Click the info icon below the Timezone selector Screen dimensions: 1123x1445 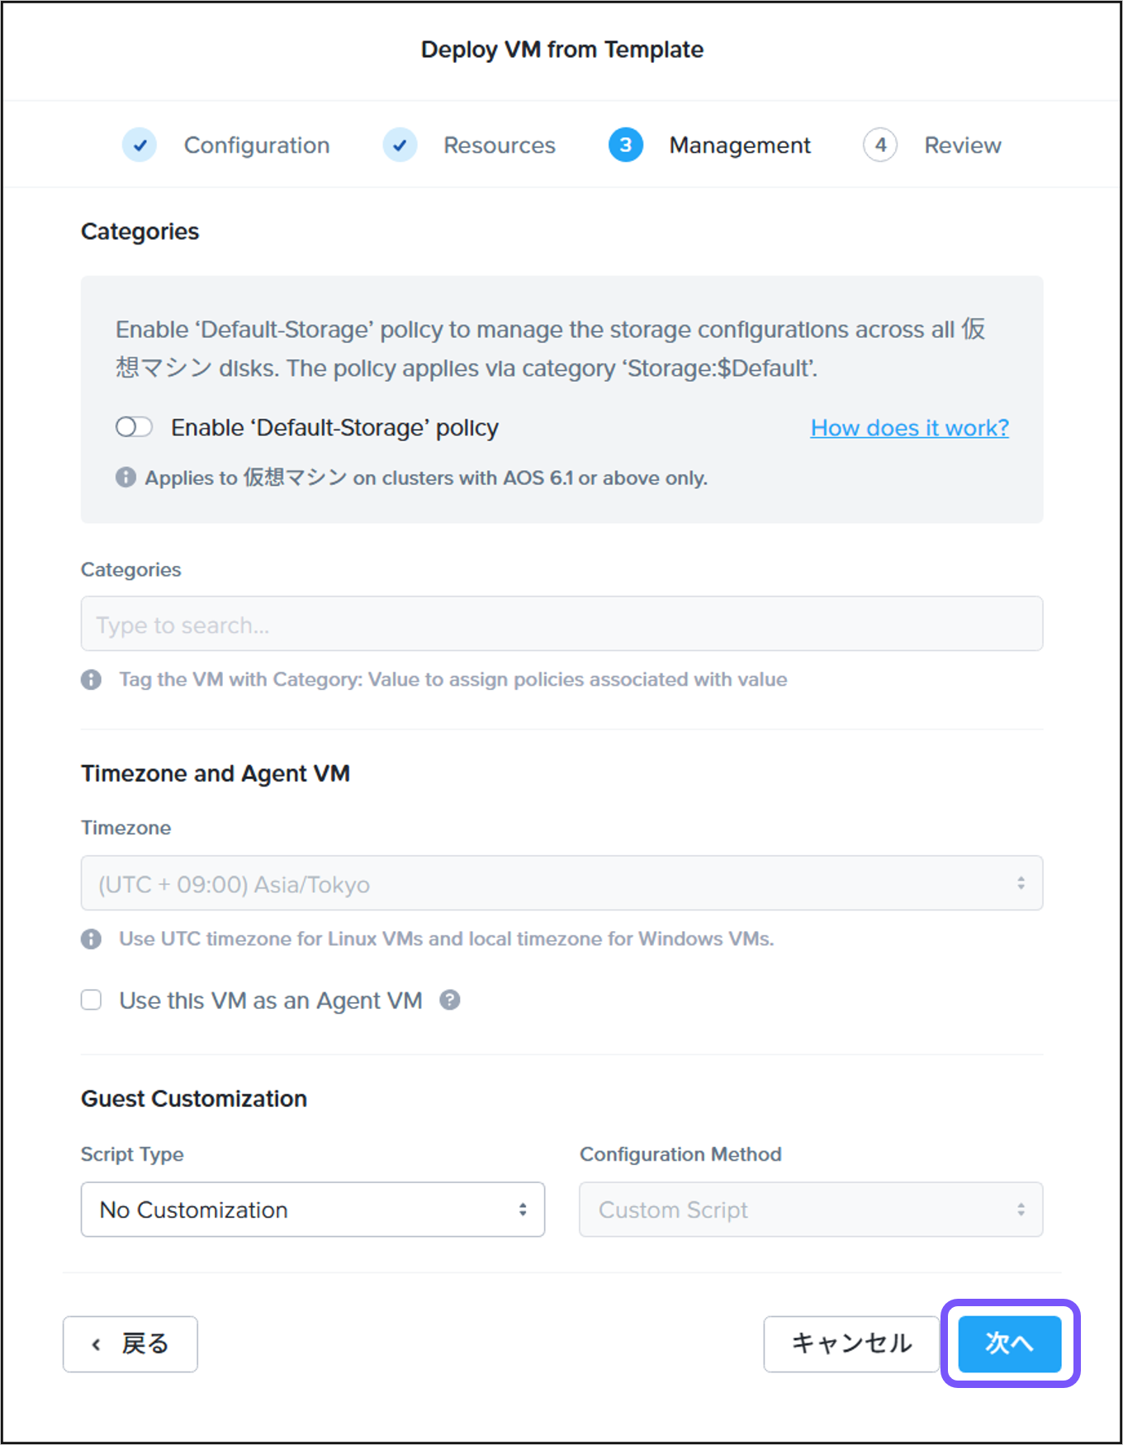(91, 939)
